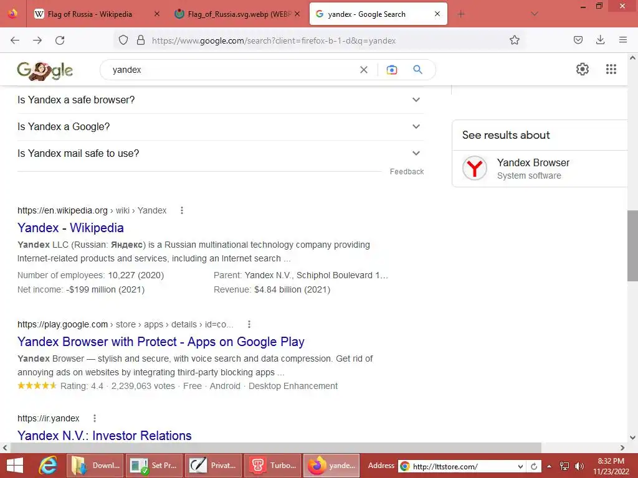
Task: Open Save to Pocket icon
Action: click(x=578, y=40)
